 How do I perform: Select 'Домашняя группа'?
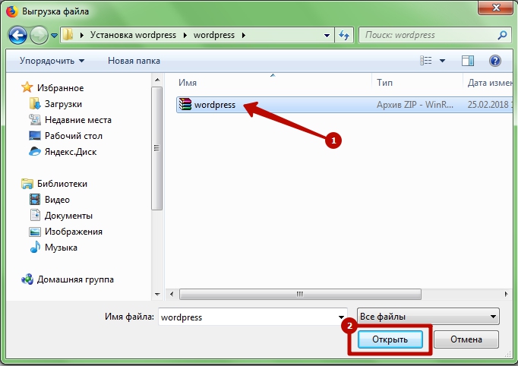point(75,279)
